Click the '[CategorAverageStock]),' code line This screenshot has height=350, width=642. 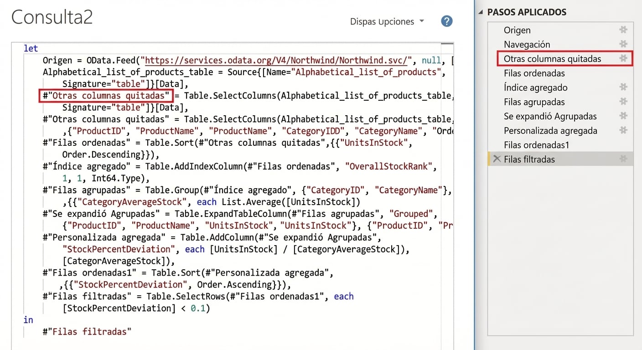point(118,261)
